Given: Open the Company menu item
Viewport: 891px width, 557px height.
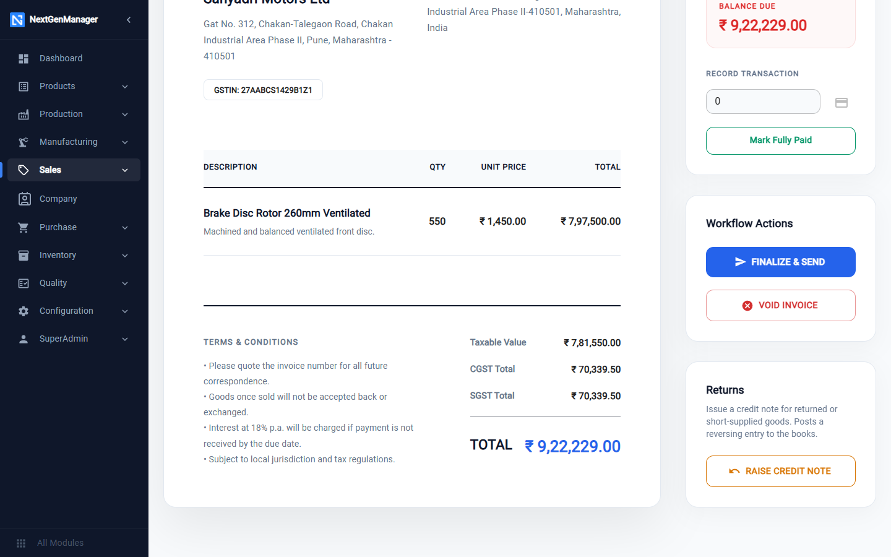Looking at the screenshot, I should (74, 199).
